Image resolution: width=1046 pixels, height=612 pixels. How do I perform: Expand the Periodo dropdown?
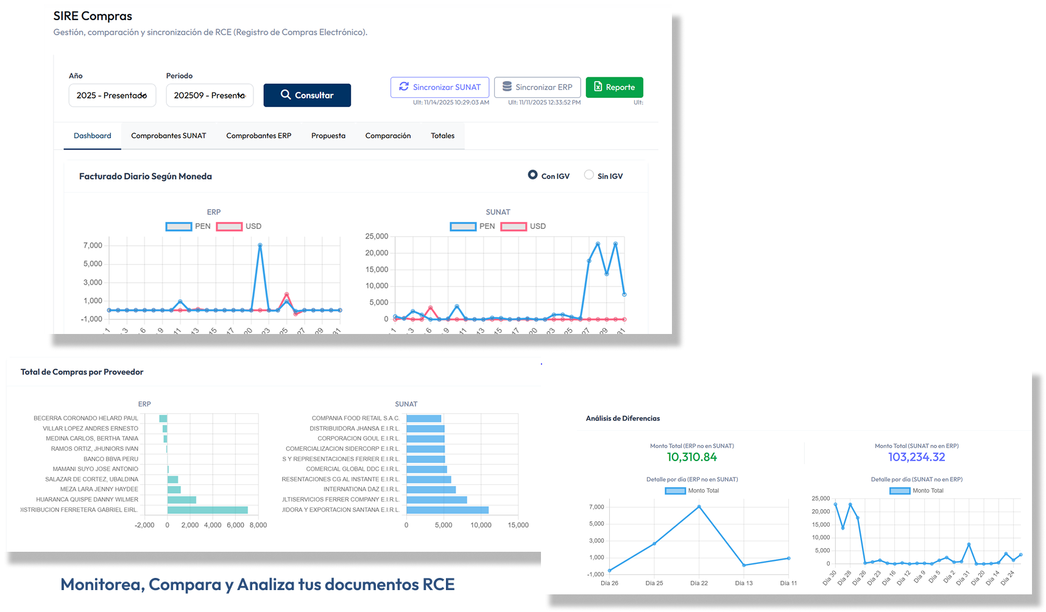tap(210, 96)
